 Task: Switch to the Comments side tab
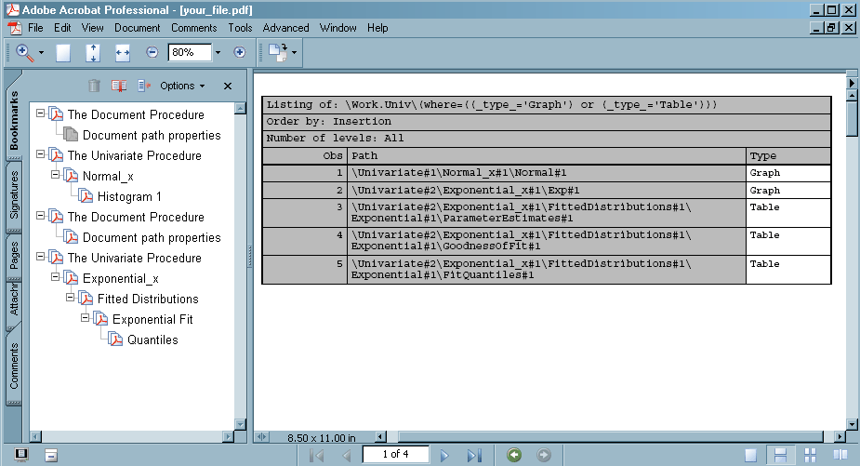point(14,366)
